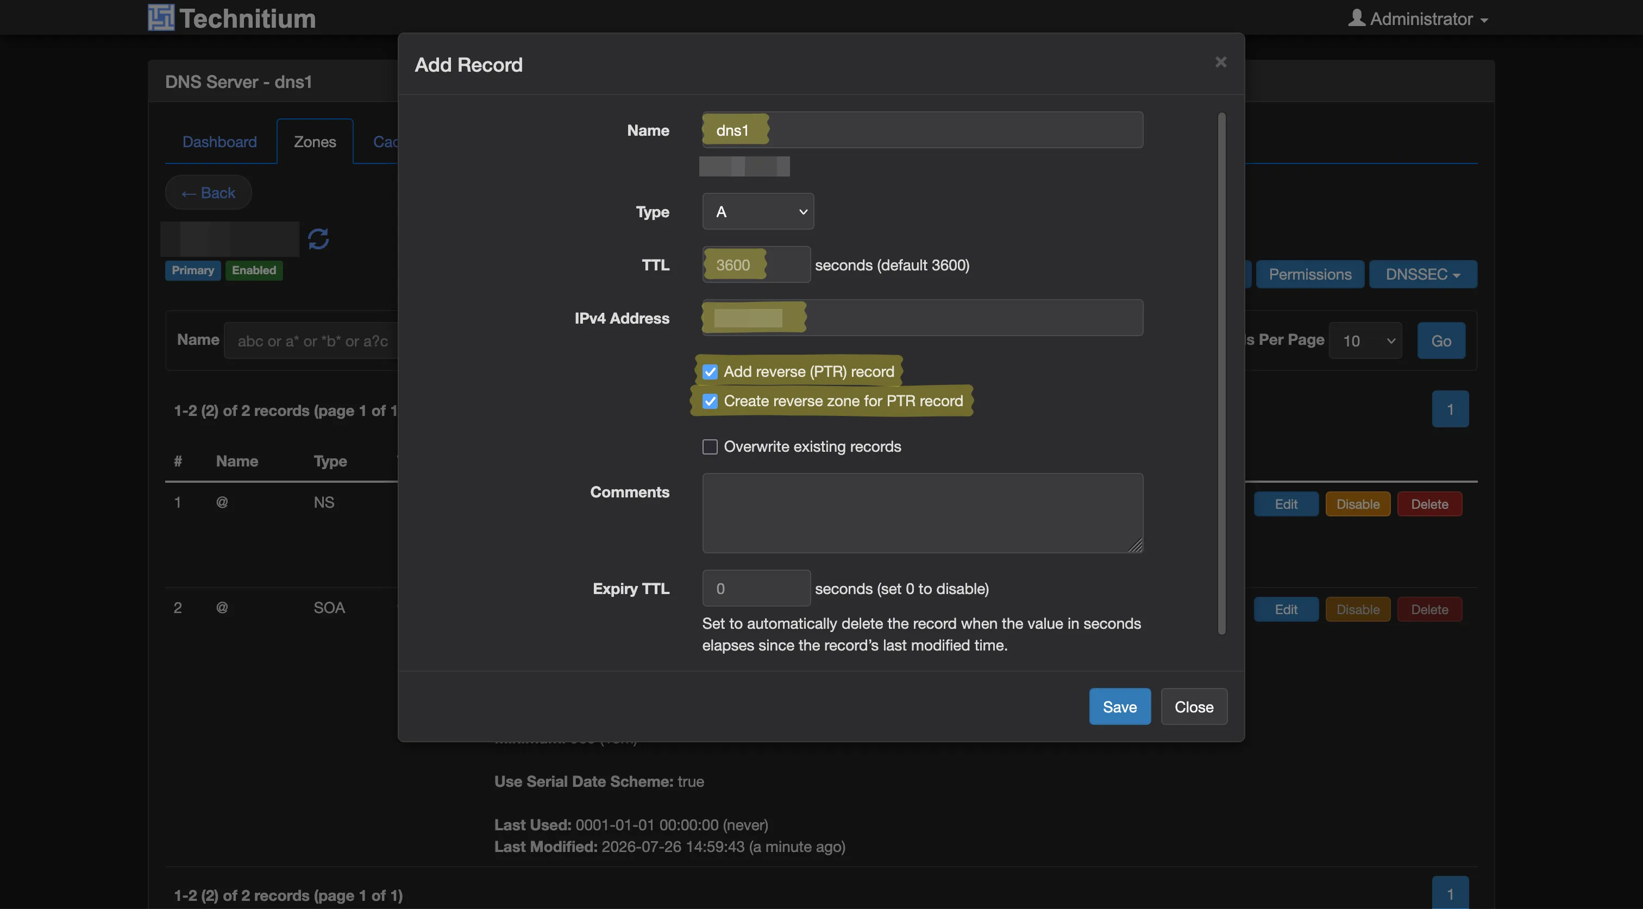Go to page 1 at top pagination
1643x909 pixels.
(1450, 409)
